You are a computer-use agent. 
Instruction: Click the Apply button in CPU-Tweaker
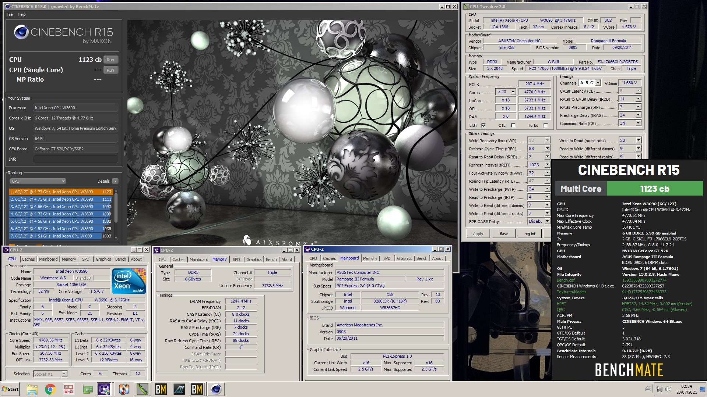478,234
